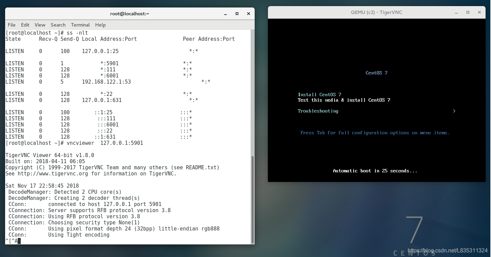The height and width of the screenshot is (257, 491).
Task: Click 'Automatic boot in 25 seconds...' text
Action: pos(375,171)
